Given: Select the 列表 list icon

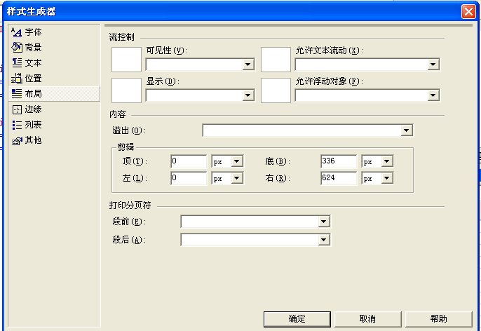Looking at the screenshot, I should (x=17, y=125).
